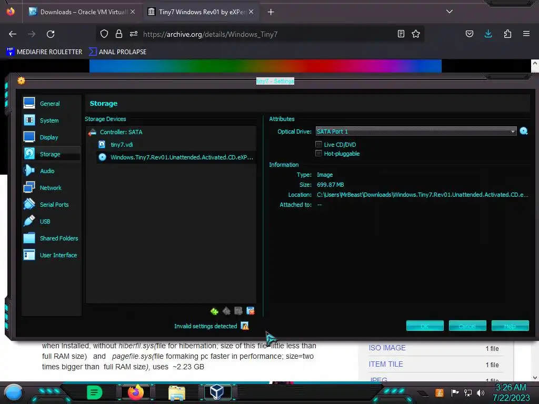Open Spotify from the taskbar

tap(94, 392)
